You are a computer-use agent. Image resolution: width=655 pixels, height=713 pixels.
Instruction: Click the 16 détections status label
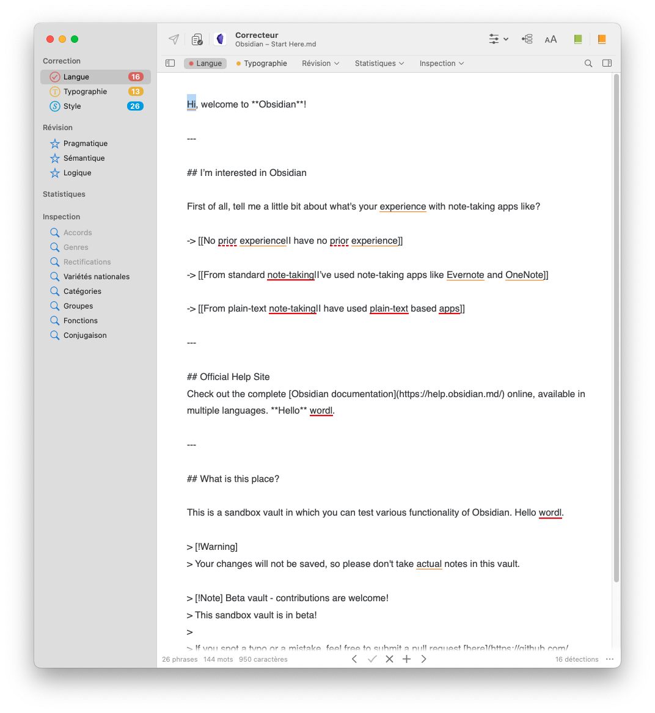point(577,659)
